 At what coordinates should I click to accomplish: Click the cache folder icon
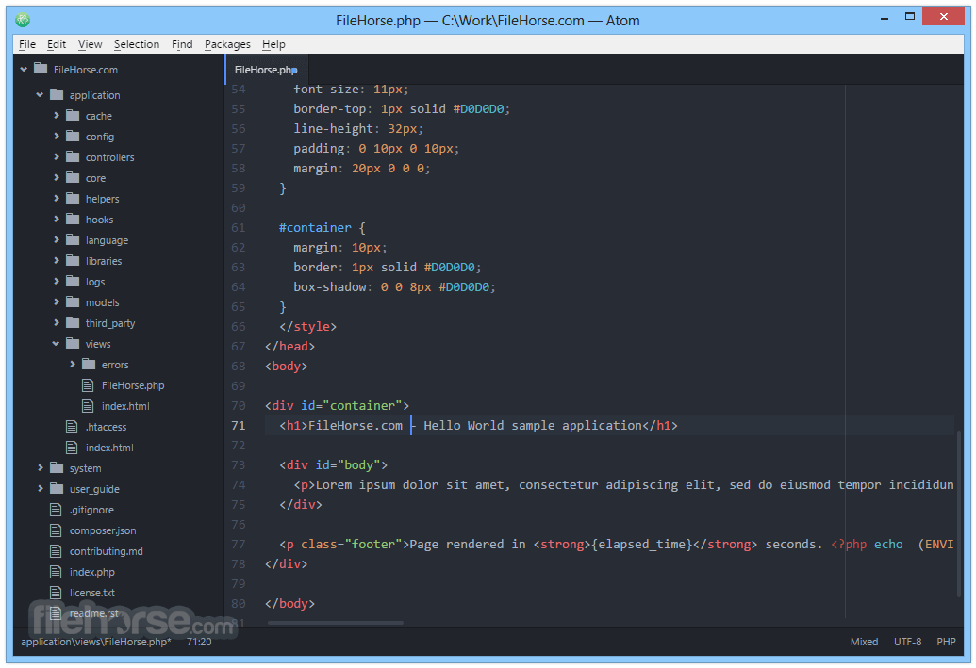(x=73, y=115)
